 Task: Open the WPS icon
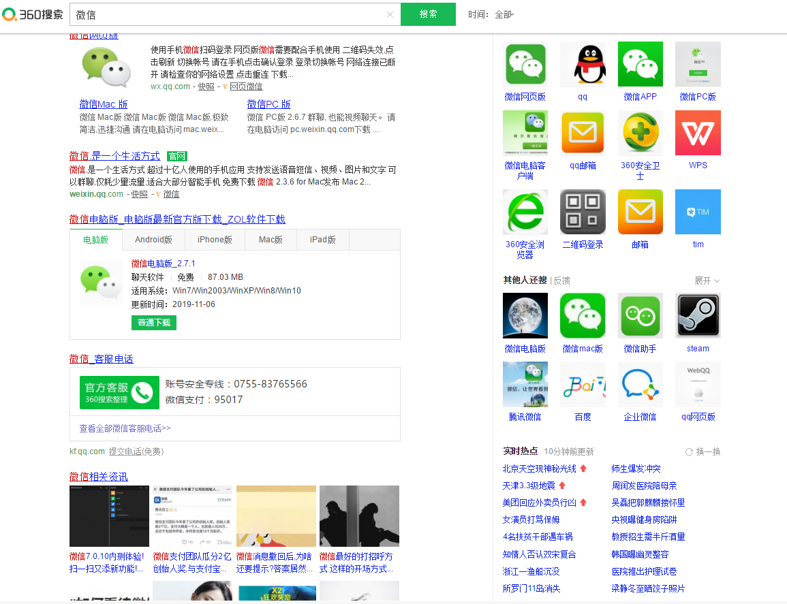point(698,133)
